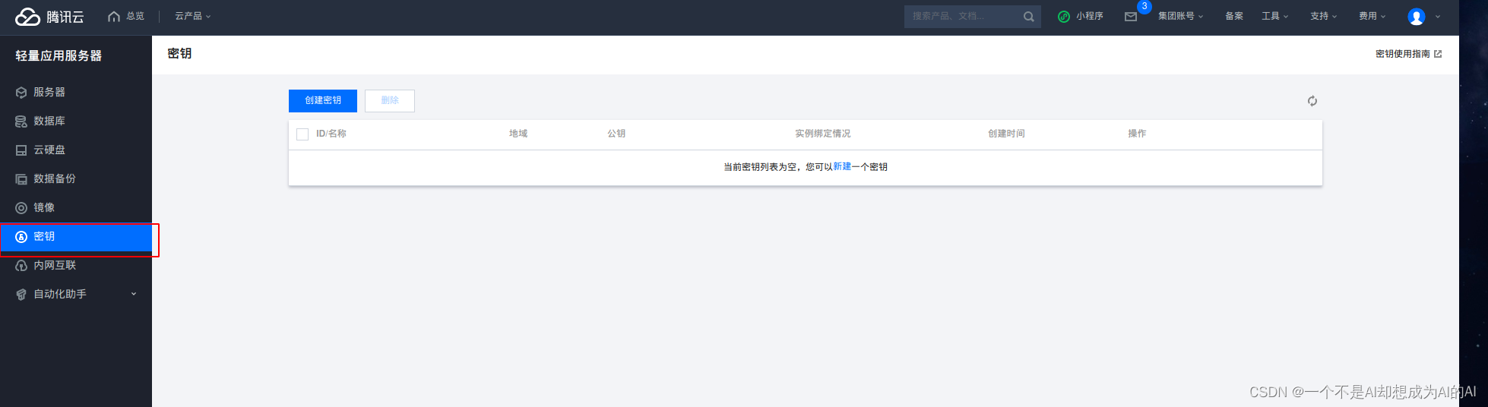This screenshot has width=1488, height=407.
Task: Open the account menu arrow beside avatar
Action: [x=1438, y=17]
